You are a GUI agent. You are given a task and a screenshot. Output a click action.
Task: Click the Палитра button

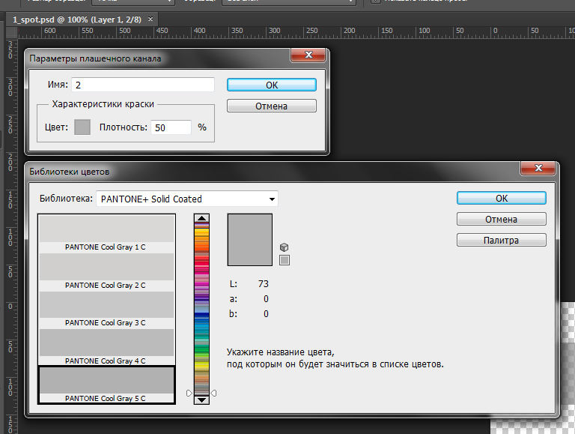502,240
